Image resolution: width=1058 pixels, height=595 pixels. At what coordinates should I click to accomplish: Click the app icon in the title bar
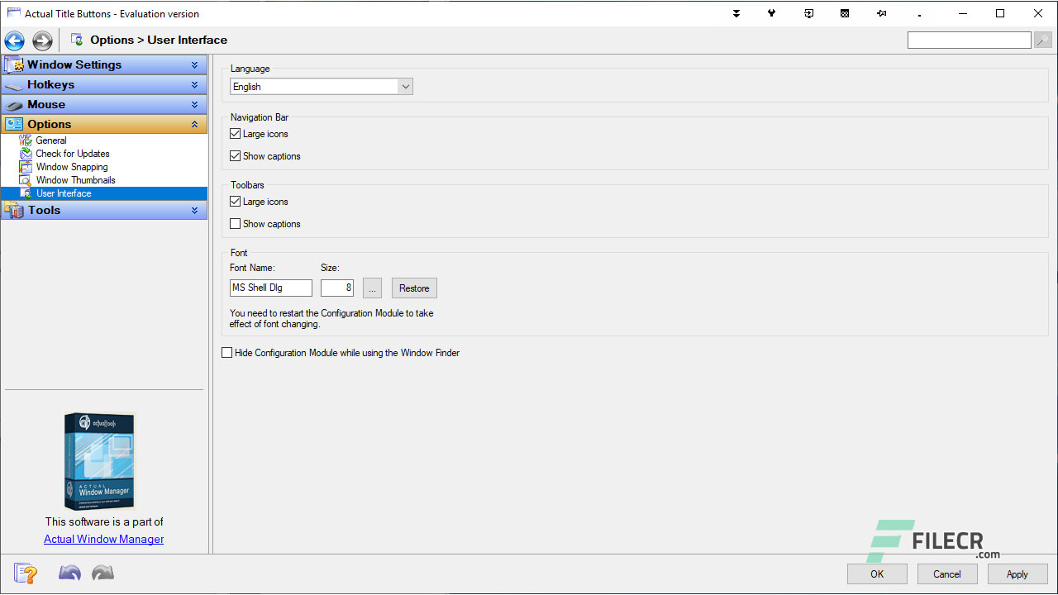pyautogui.click(x=13, y=13)
